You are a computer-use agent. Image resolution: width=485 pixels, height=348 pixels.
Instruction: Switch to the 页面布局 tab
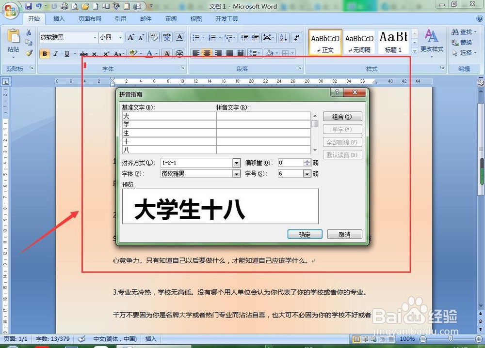pos(90,18)
